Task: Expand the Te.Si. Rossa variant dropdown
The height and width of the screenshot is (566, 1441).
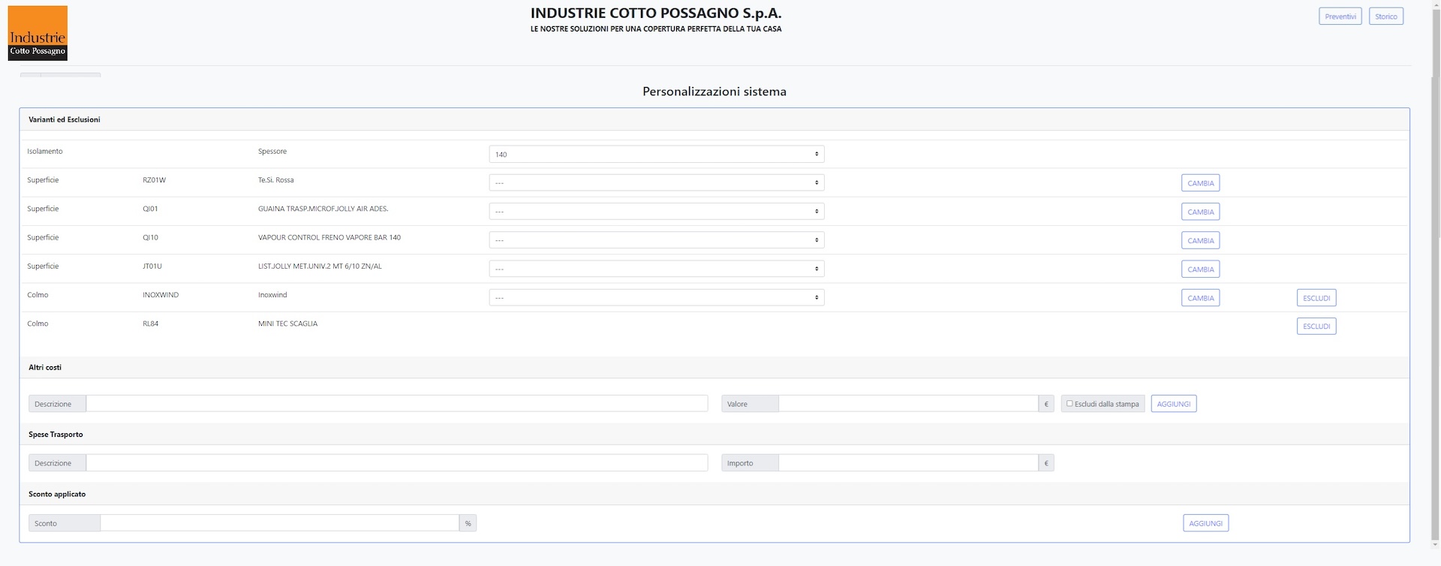Action: tap(656, 183)
